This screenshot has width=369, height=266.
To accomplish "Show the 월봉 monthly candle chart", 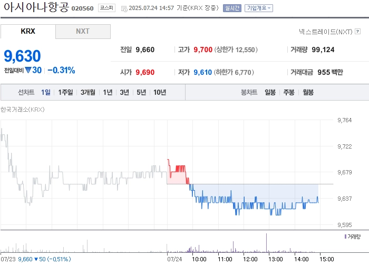I will pyautogui.click(x=308, y=92).
